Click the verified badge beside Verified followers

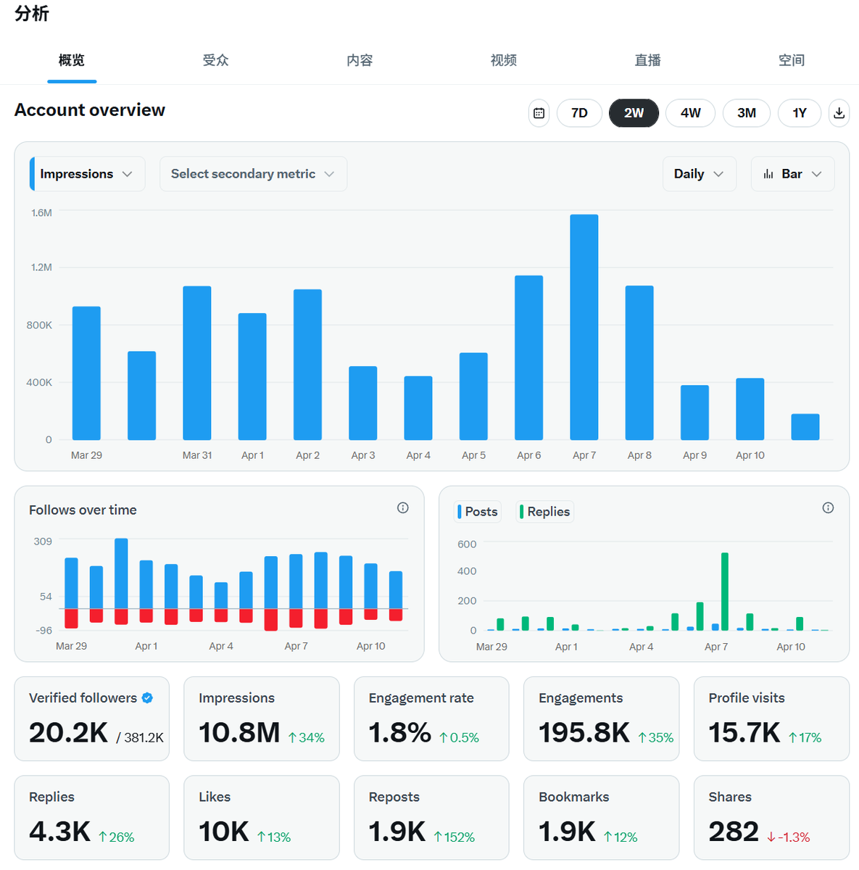coord(147,698)
